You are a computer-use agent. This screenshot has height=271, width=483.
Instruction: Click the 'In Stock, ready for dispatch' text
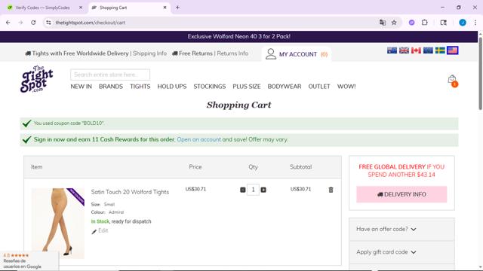(x=121, y=221)
